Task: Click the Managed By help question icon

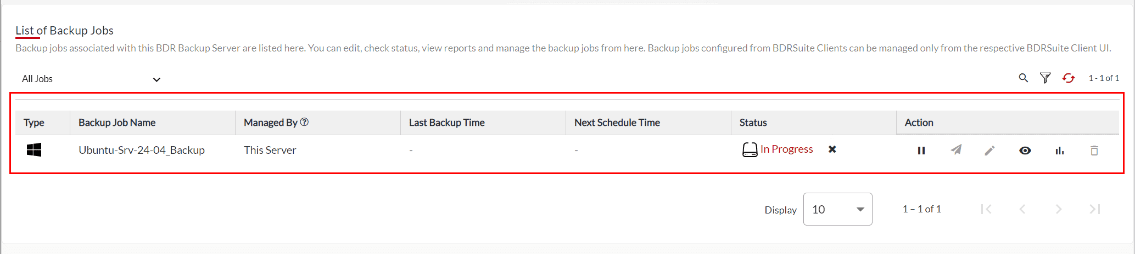Action: click(304, 122)
